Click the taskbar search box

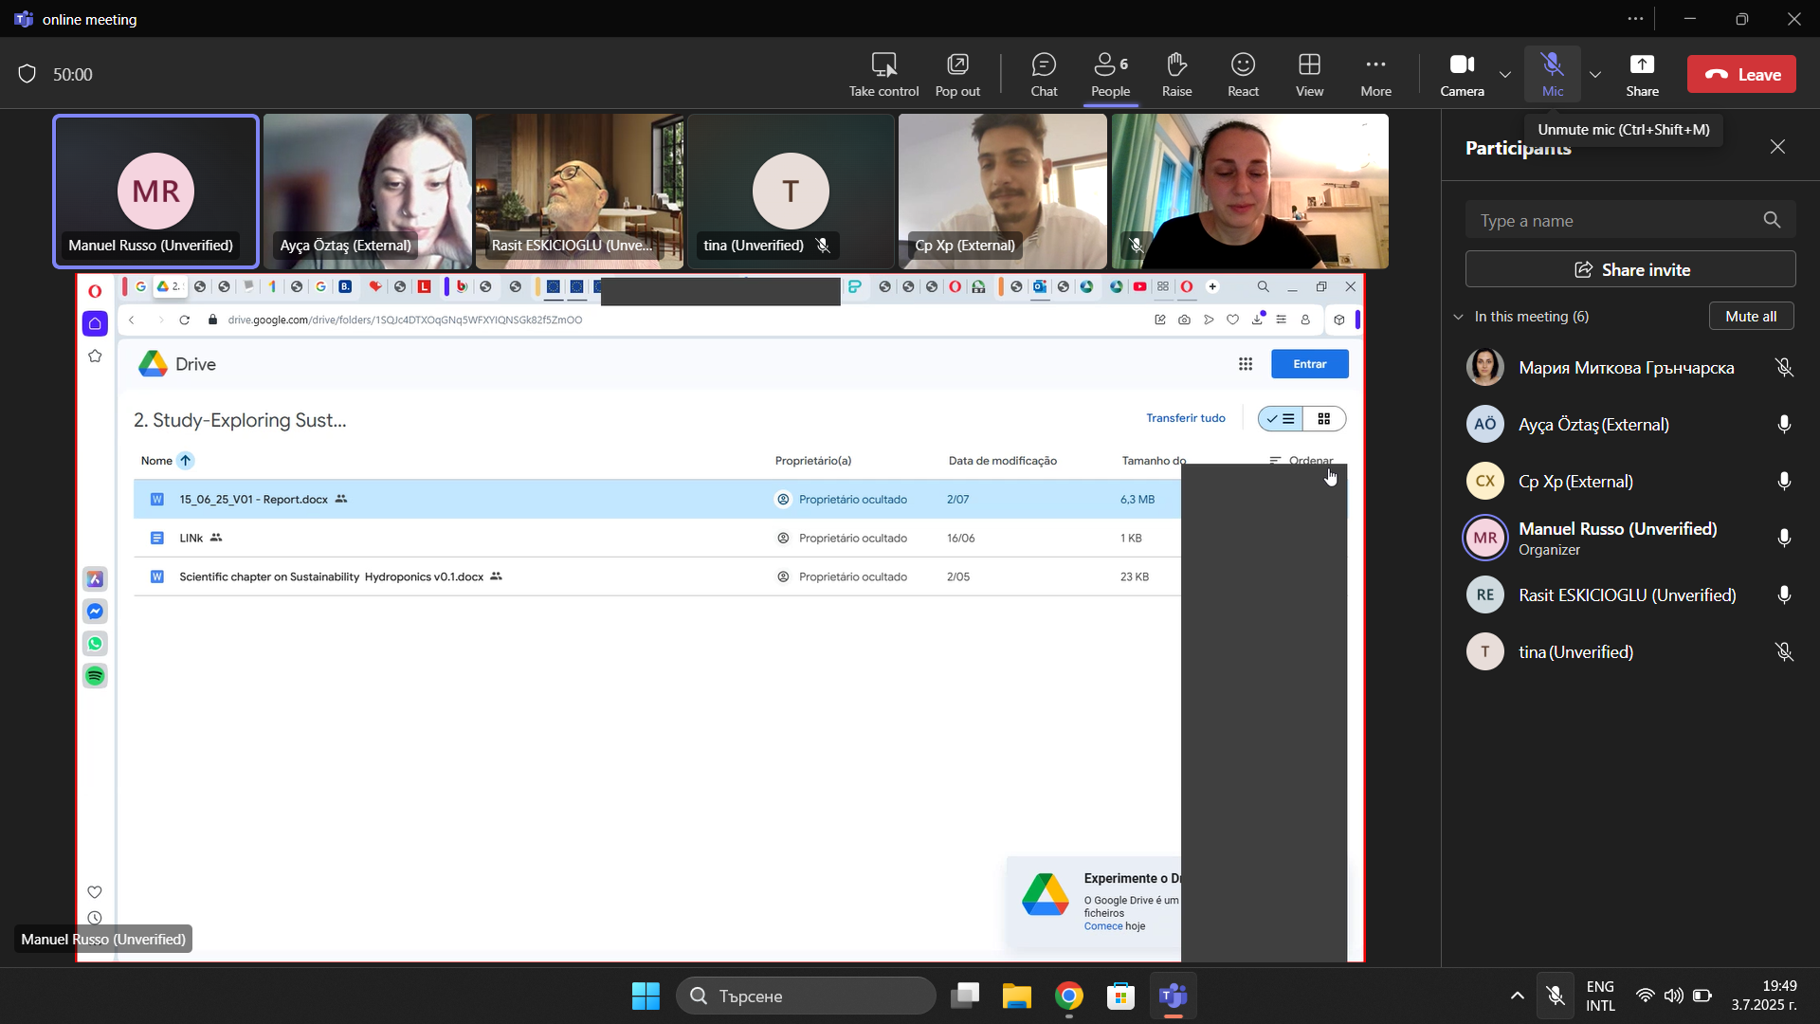(806, 996)
